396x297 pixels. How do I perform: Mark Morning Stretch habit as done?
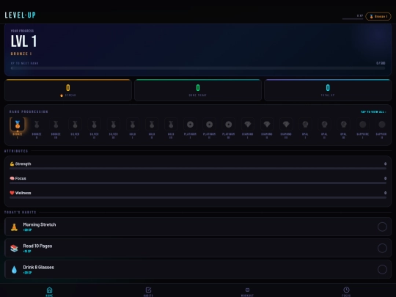click(382, 227)
